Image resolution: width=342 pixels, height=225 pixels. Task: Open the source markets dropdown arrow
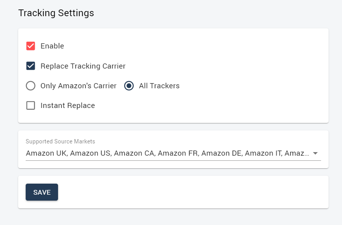point(315,153)
